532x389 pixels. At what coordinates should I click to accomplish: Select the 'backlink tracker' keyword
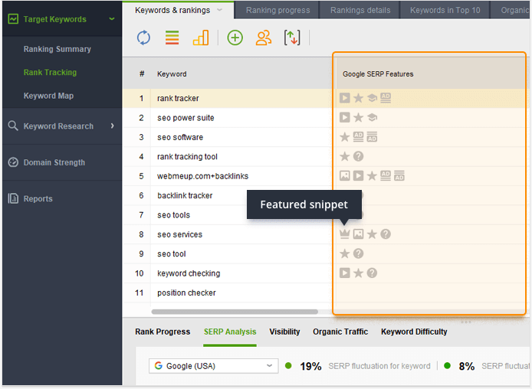tap(185, 195)
